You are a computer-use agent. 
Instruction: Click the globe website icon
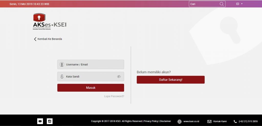[x=180, y=121]
